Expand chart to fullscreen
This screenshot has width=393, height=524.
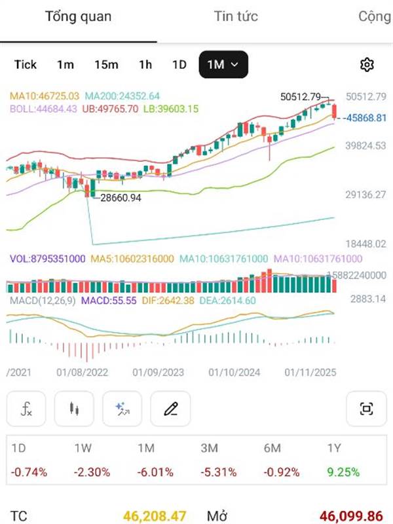pyautogui.click(x=365, y=409)
